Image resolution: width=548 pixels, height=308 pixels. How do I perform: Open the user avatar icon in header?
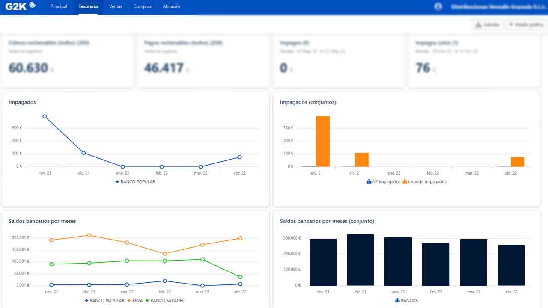(x=438, y=6)
